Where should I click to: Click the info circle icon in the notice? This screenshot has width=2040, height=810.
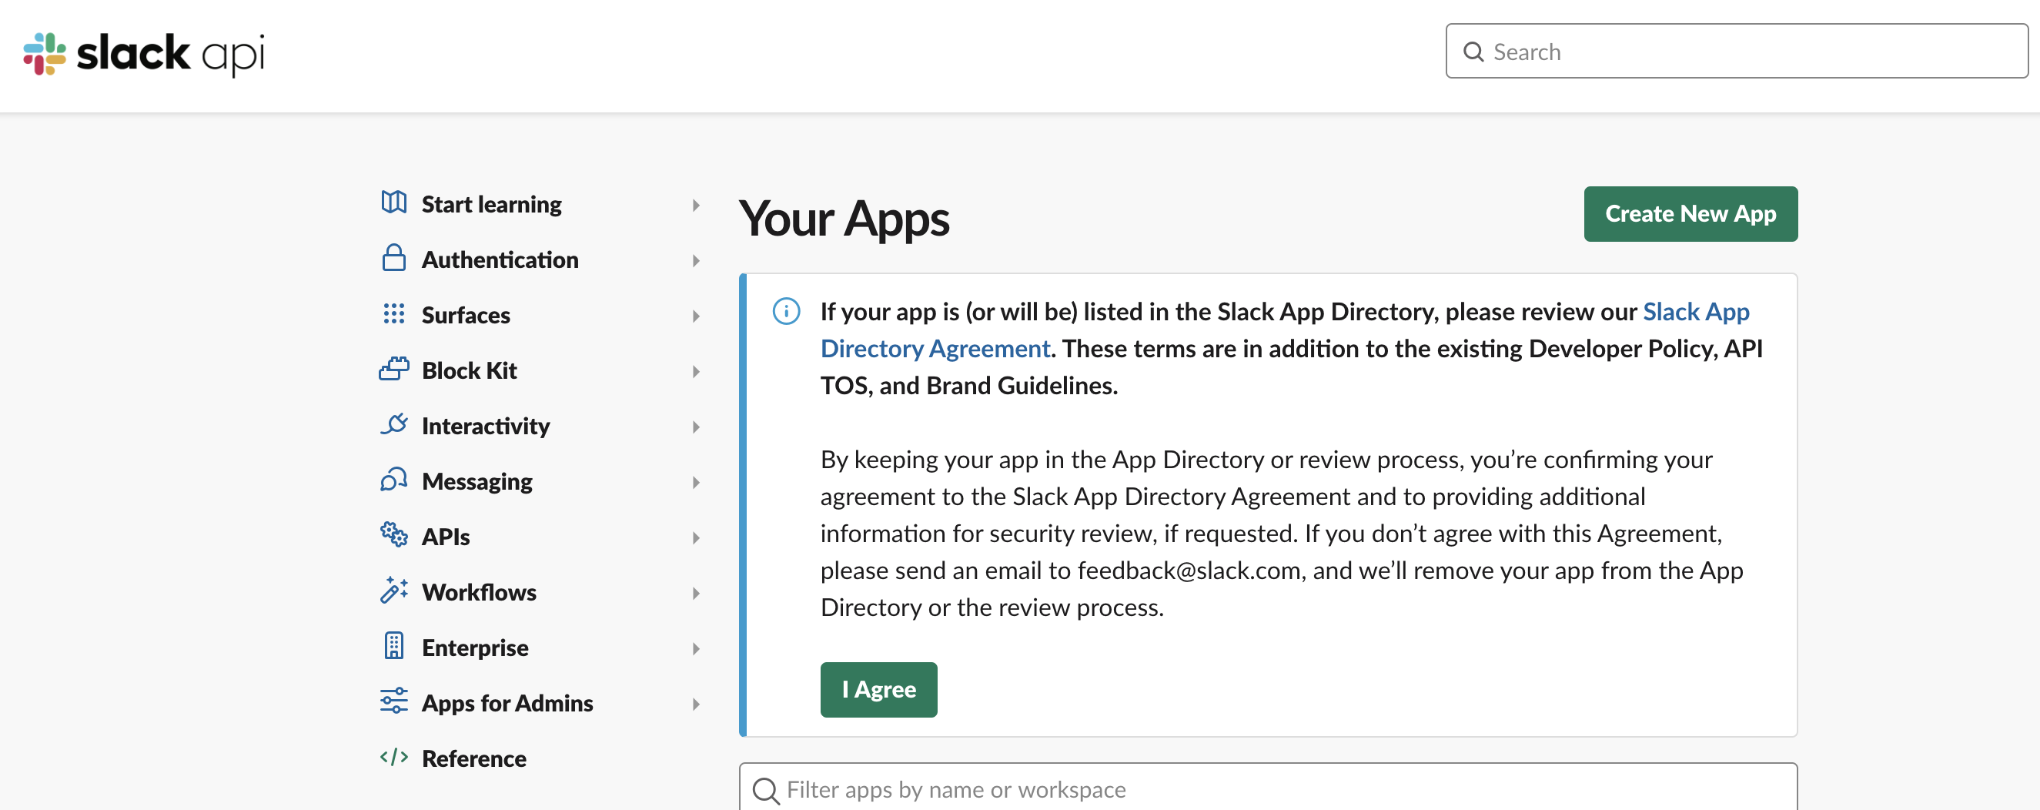(x=787, y=311)
